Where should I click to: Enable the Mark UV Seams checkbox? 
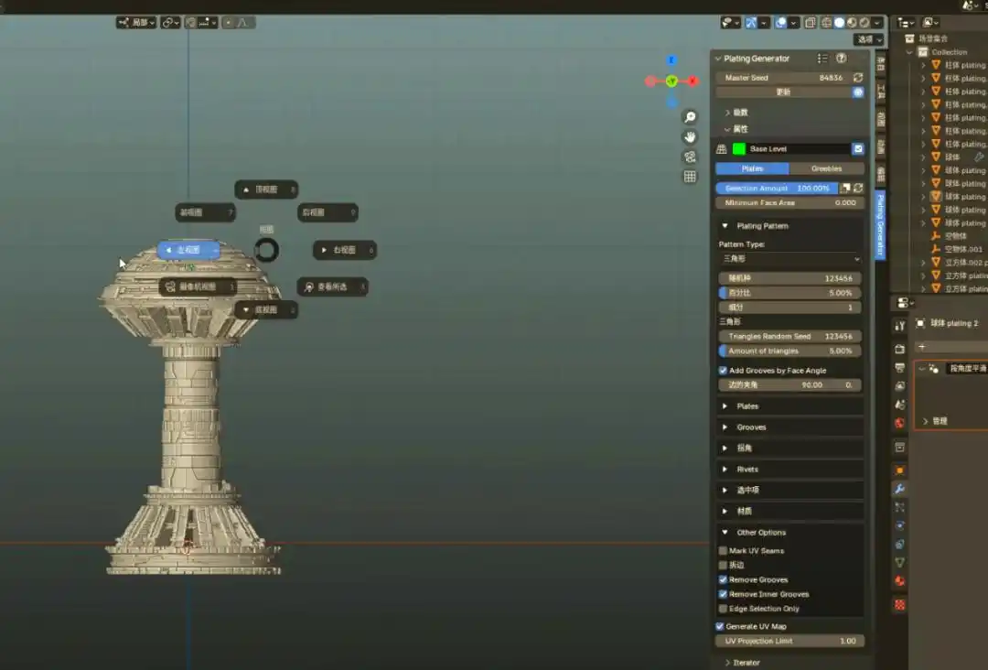pos(723,551)
